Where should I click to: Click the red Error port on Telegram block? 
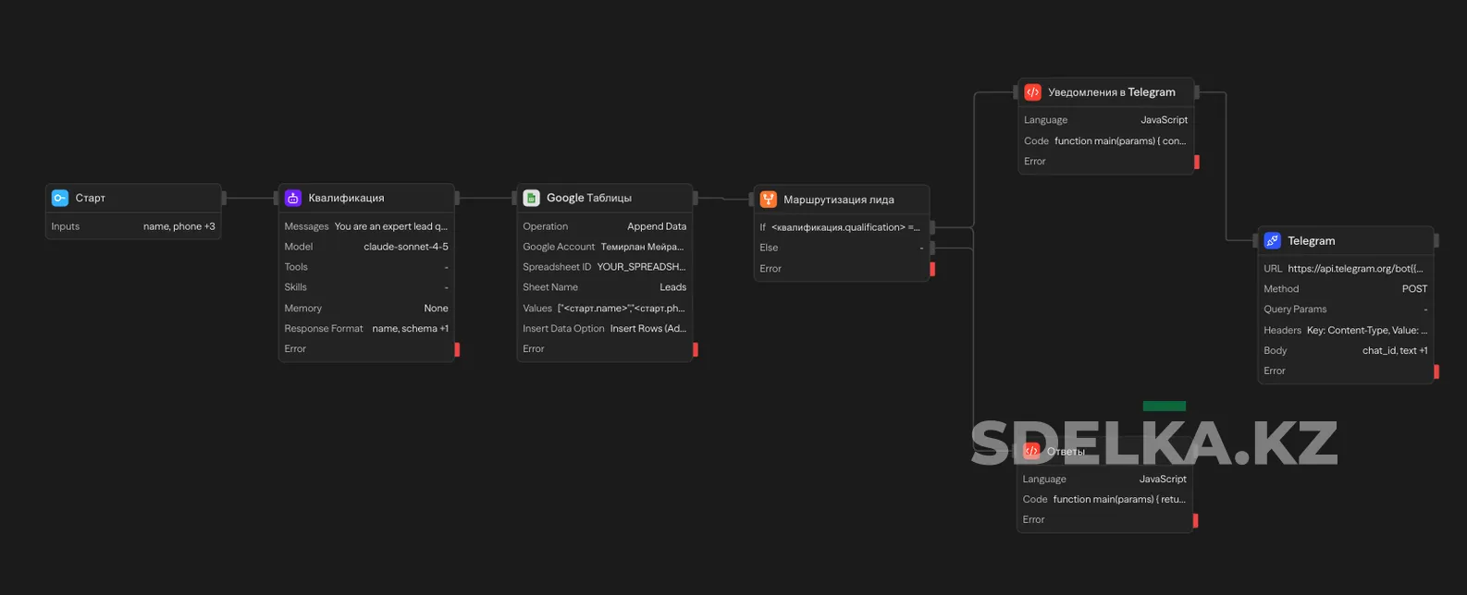point(1436,371)
